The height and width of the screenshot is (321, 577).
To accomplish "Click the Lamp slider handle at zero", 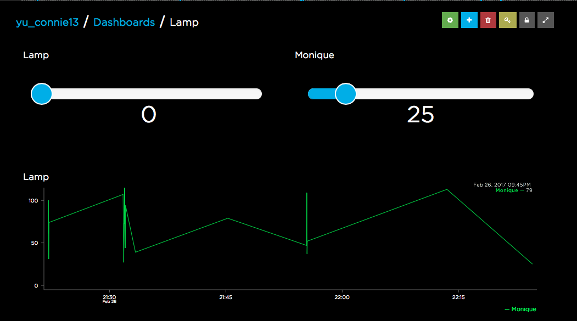I will click(42, 94).
